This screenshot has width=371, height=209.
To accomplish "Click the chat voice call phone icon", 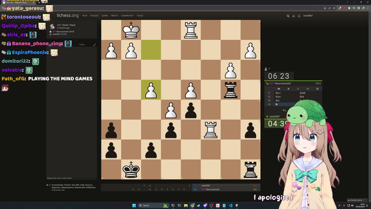I will click(94, 45).
